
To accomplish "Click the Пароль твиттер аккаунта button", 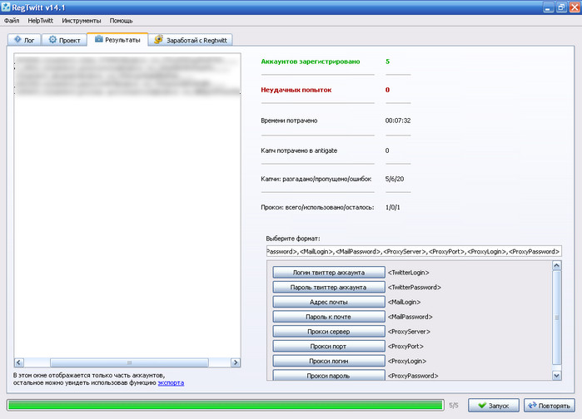I will click(329, 287).
